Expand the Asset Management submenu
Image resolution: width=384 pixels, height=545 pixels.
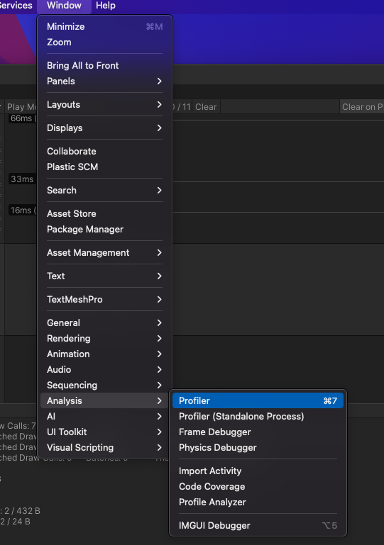tap(104, 252)
